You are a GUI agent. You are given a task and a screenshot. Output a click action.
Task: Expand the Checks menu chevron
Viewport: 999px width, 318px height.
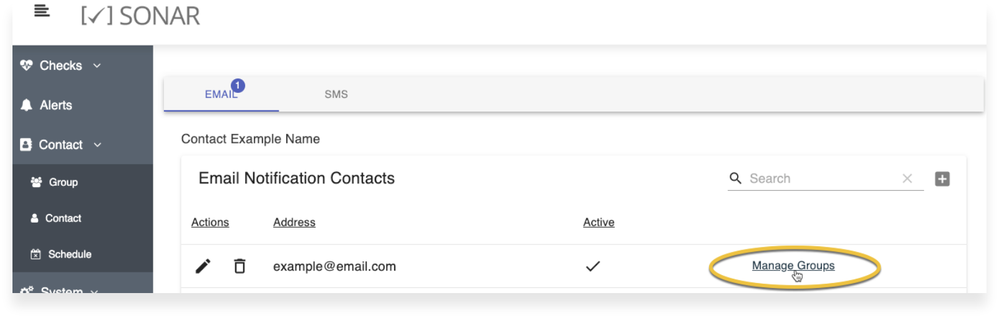click(x=97, y=65)
